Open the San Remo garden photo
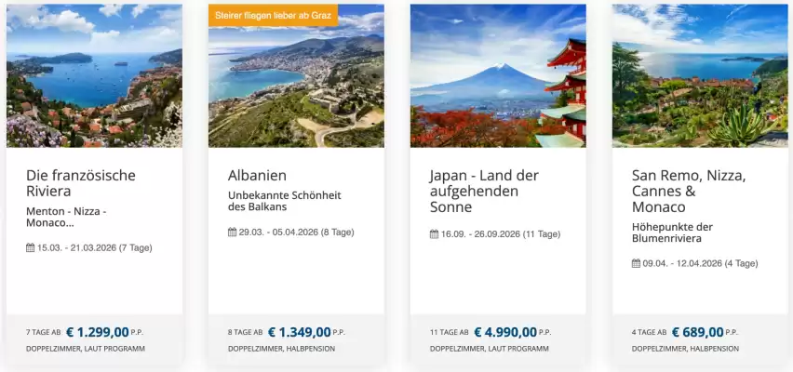793x372 pixels. (x=700, y=76)
